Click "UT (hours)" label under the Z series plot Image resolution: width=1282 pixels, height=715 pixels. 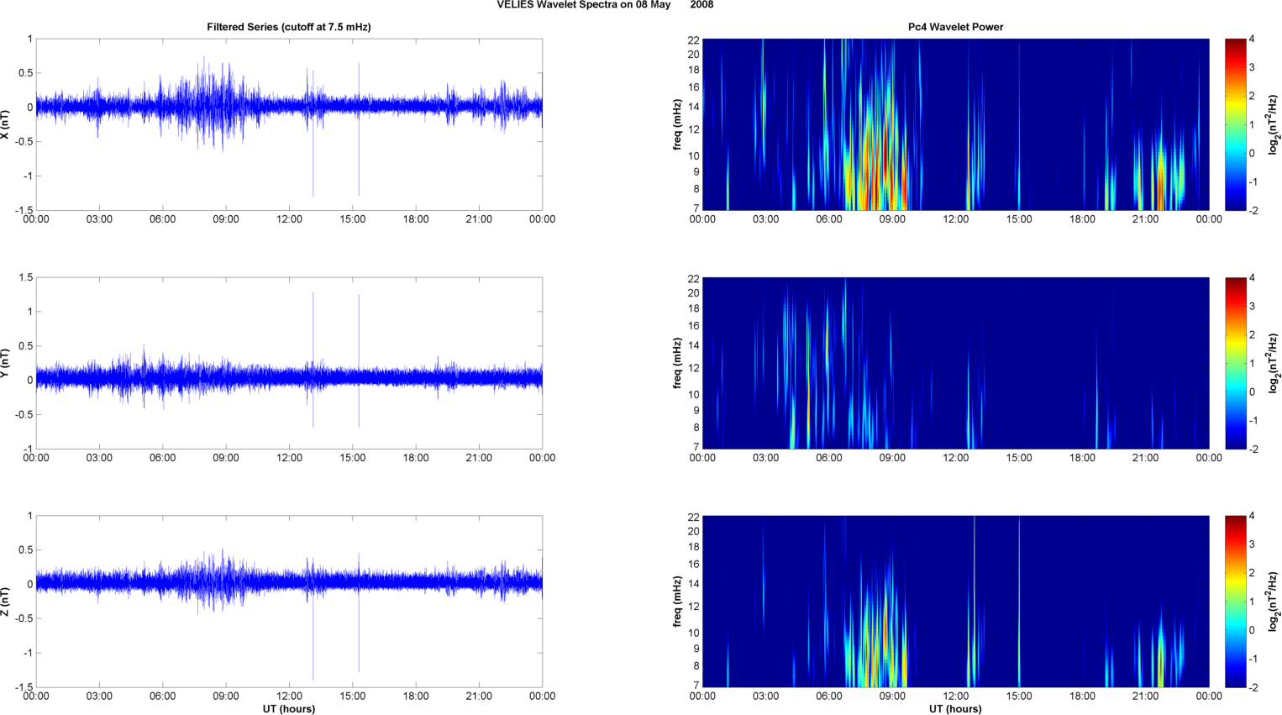[289, 709]
